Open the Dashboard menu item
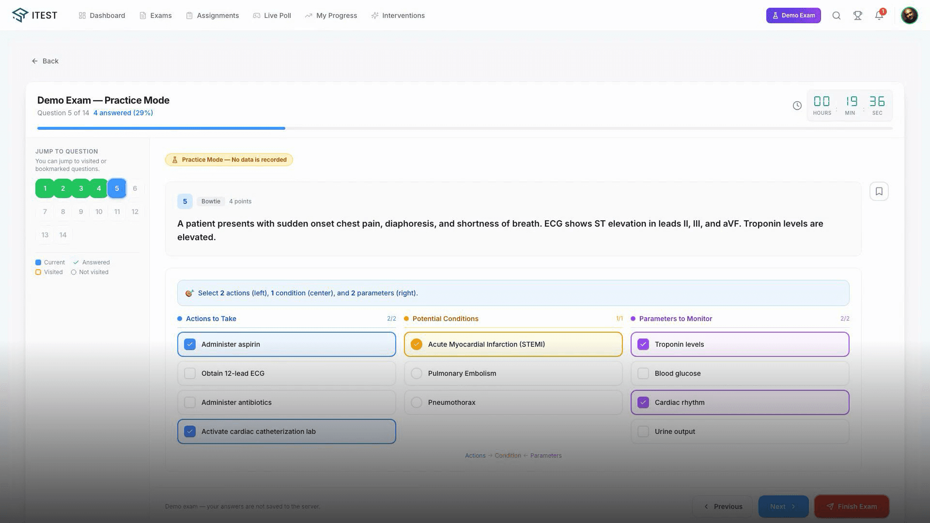The height and width of the screenshot is (523, 930). pos(102,15)
